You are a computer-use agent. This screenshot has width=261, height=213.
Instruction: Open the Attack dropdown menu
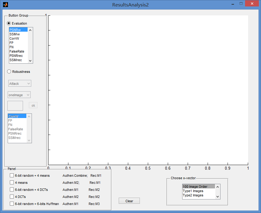tap(20, 84)
